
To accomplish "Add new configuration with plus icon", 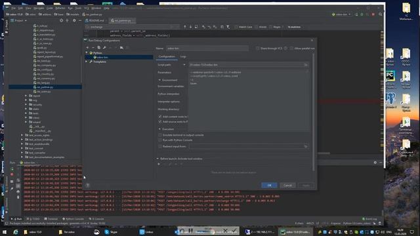I will (x=87, y=48).
